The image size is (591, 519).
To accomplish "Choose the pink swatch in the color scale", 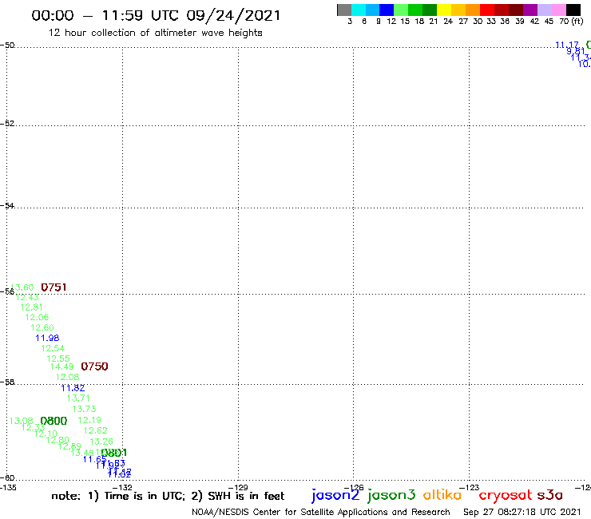I will point(559,10).
